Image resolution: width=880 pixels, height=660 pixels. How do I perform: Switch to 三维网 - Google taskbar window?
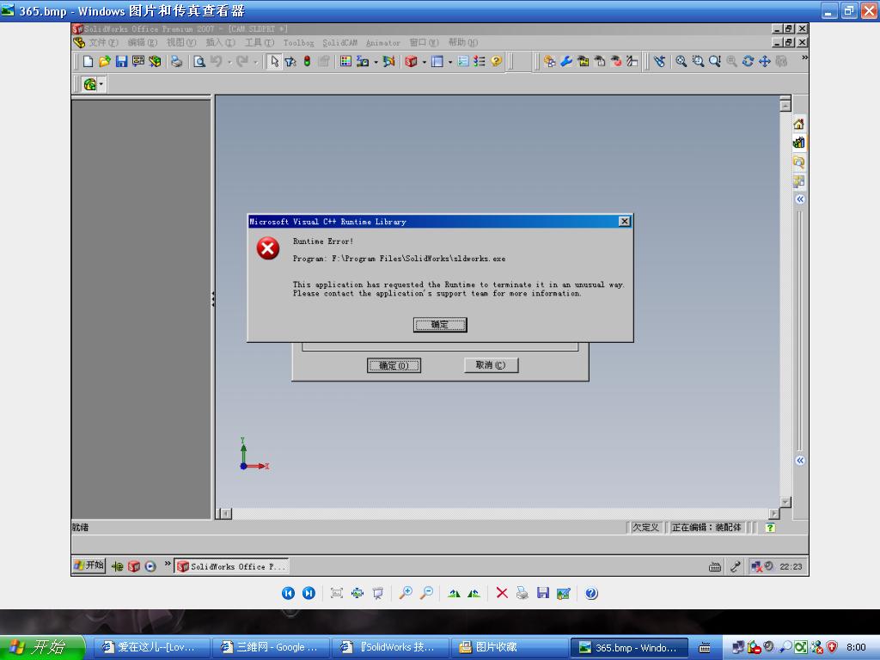coord(272,648)
